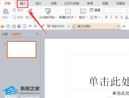
Task: Open the 视图 ribbon tab
Action: tap(105, 3)
